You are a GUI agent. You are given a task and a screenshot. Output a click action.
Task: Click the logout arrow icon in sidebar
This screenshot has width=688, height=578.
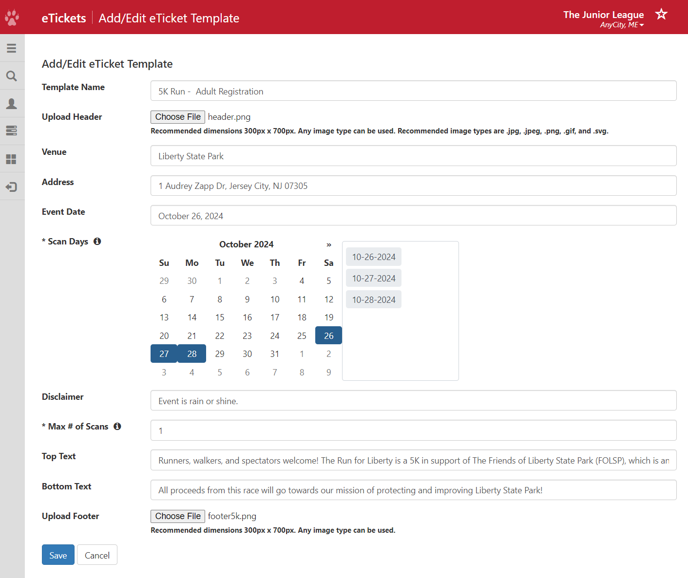click(x=12, y=187)
